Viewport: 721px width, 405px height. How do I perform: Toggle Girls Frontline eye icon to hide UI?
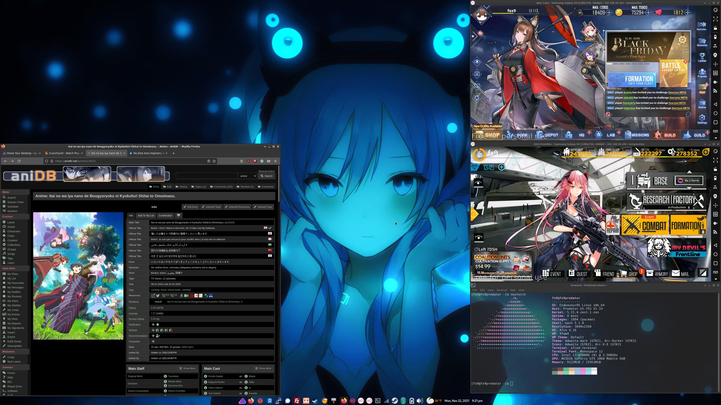tap(478, 183)
